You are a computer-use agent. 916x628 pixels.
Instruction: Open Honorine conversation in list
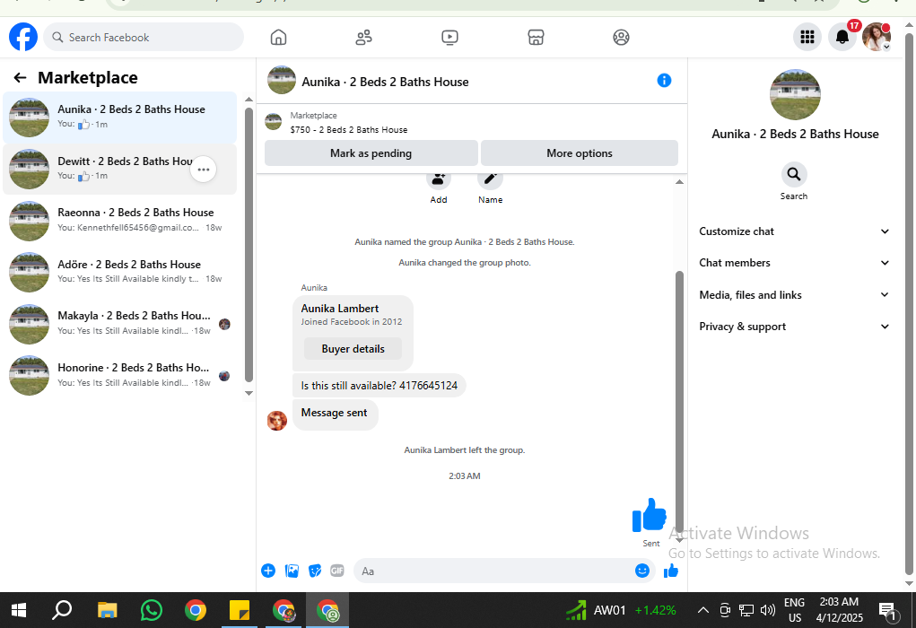click(x=119, y=375)
